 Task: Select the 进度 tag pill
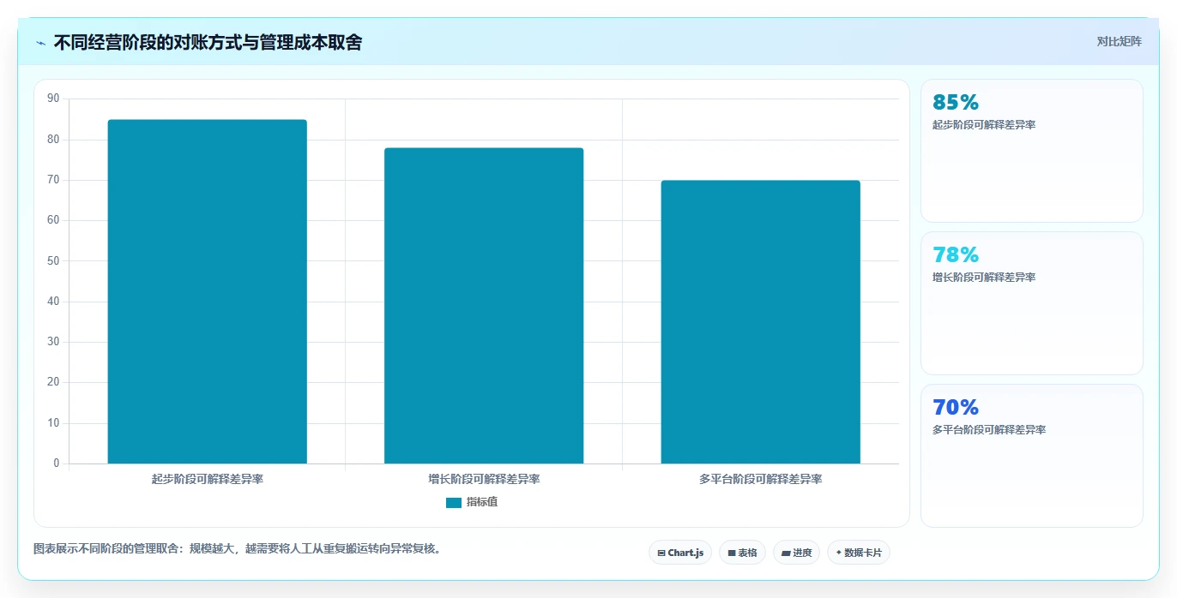[x=796, y=553]
